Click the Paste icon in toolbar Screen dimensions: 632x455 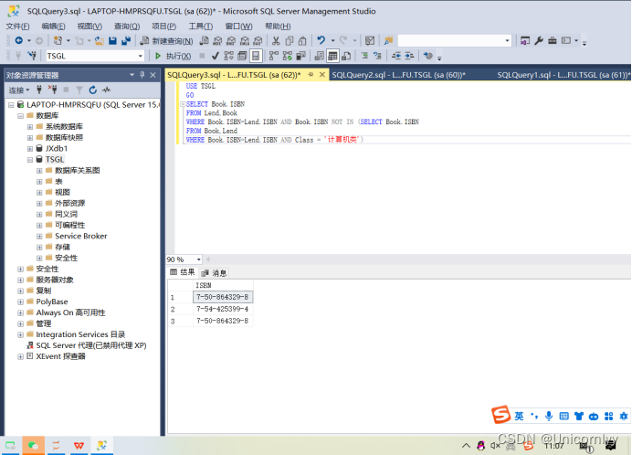(302, 41)
